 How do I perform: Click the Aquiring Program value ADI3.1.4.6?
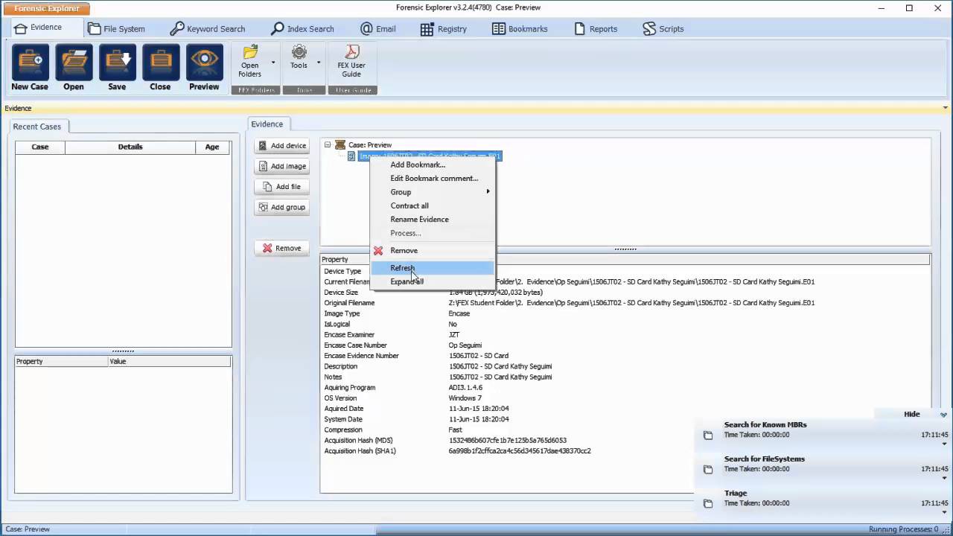[x=465, y=388]
